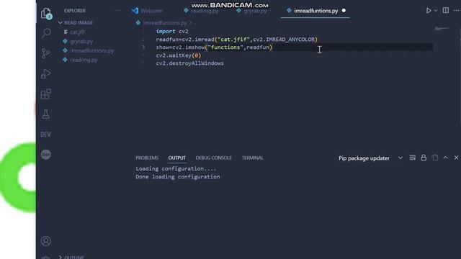Screen dimensions: 461x259
Task: Switch to the readimg.py editor tab
Action: [x=201, y=11]
